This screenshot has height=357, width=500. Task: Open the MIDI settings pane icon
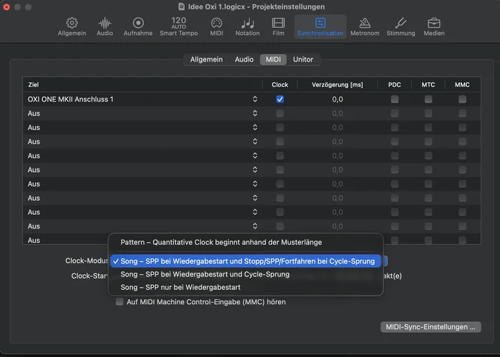tap(216, 26)
